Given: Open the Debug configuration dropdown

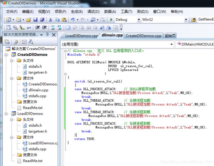Looking at the screenshot, I should click(139, 20).
